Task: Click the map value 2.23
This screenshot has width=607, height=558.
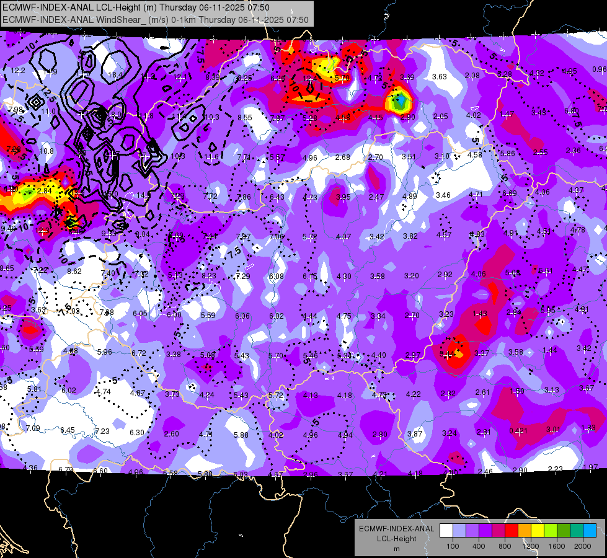Action: tap(555, 469)
